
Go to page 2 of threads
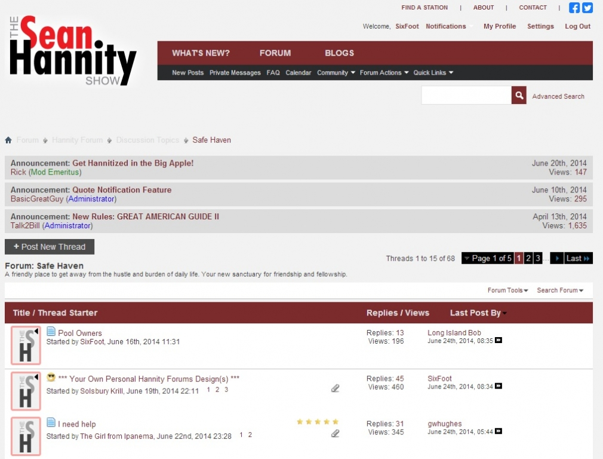[x=528, y=258]
